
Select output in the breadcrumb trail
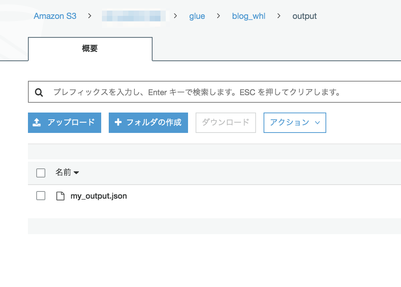pyautogui.click(x=304, y=16)
